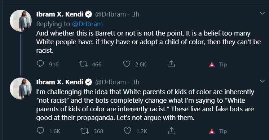Open the @DrIbram handle on the second tweet
Viewport: 269px width, 140px height.
(110, 82)
